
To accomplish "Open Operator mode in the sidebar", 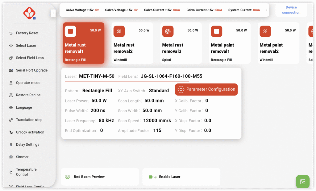I will pyautogui.click(x=28, y=83).
